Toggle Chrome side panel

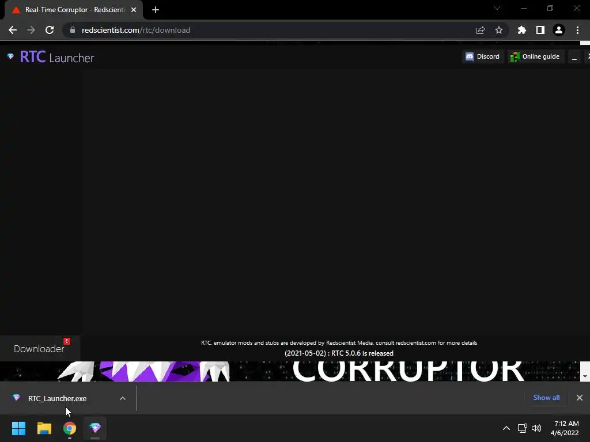coord(540,30)
